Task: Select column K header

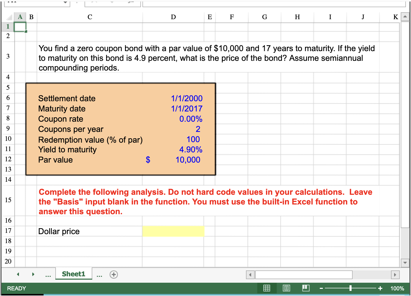Action: coord(389,17)
